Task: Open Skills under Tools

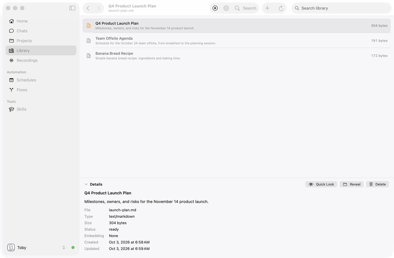Action: point(41,109)
